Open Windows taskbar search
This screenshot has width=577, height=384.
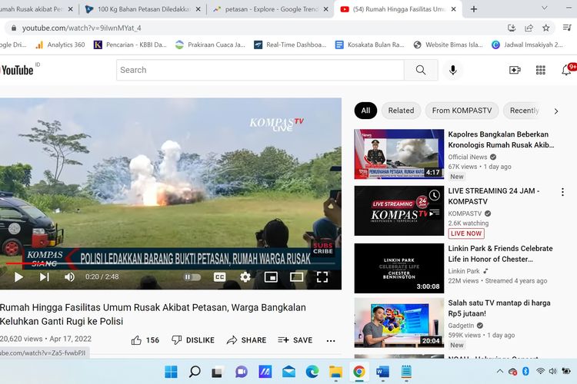195,372
